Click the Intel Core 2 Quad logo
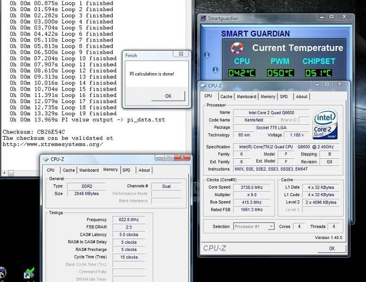This screenshot has height=282, width=366. (325, 123)
